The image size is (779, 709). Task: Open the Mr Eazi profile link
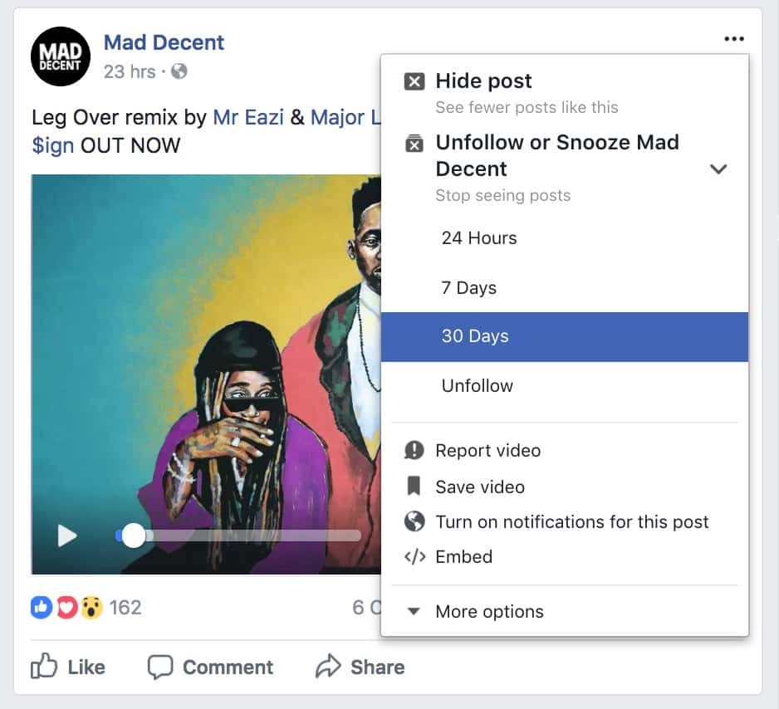pos(249,118)
